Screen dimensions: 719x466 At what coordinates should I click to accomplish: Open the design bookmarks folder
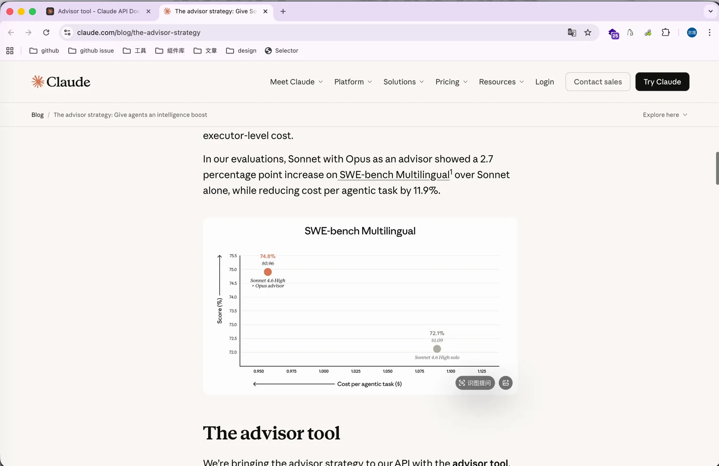[241, 51]
